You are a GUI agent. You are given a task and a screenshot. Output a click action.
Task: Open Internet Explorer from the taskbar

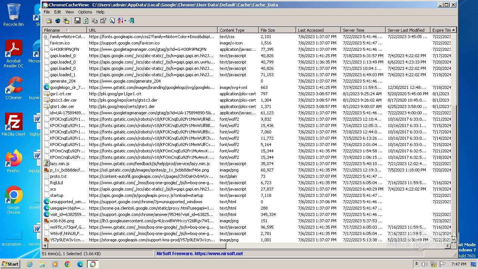point(30,264)
